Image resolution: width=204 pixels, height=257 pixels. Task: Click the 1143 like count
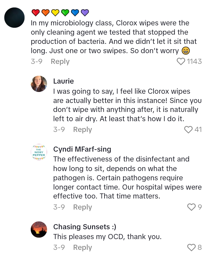point(194,61)
